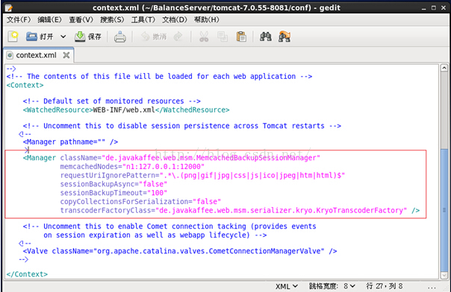Close the context.xml tab

[x=66, y=55]
